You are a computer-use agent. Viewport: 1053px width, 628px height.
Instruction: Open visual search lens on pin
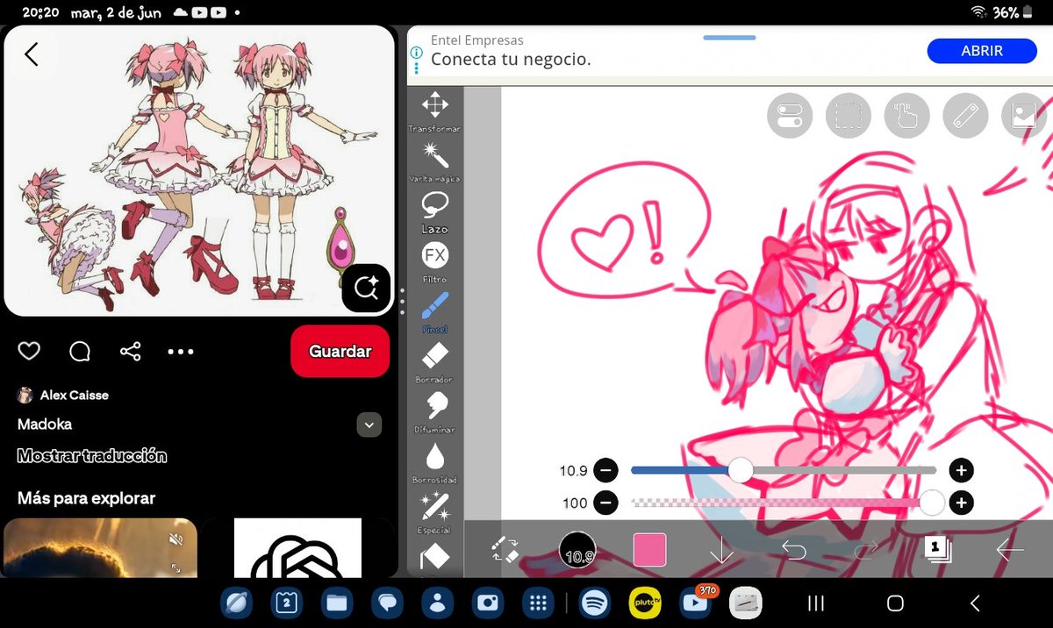pyautogui.click(x=366, y=287)
